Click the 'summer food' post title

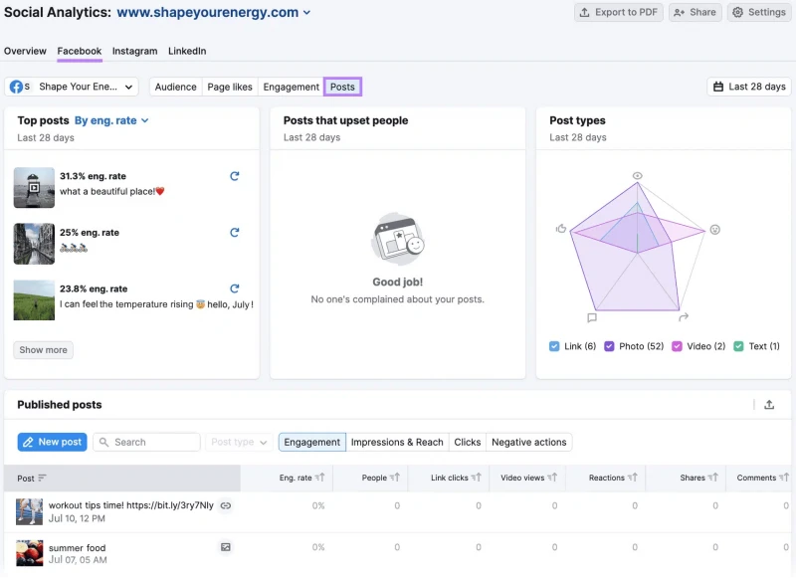click(x=78, y=547)
